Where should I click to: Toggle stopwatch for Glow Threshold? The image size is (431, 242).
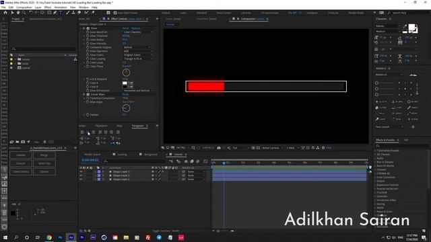[88, 36]
